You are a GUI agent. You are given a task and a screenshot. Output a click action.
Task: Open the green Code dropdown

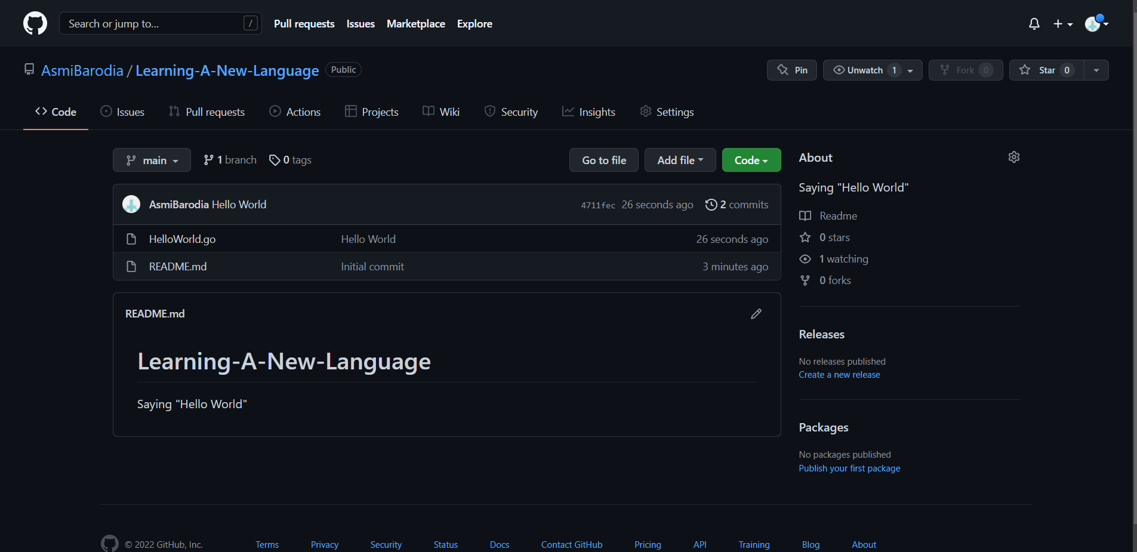click(x=751, y=160)
